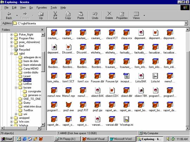Close the Folders pane
190x142 pixels.
(x=42, y=30)
